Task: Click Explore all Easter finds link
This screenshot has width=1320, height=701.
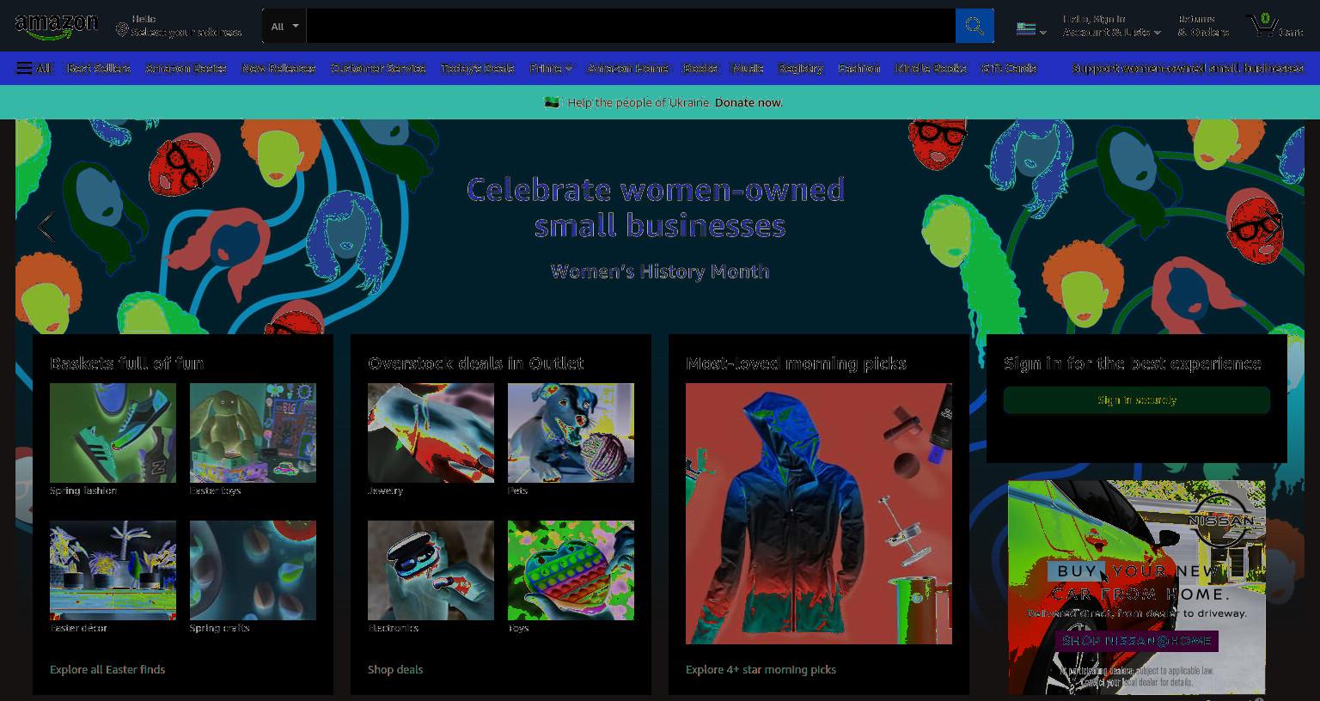Action: click(x=107, y=669)
